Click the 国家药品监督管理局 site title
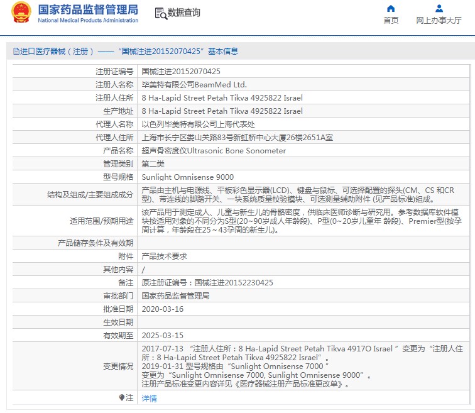 pos(88,9)
